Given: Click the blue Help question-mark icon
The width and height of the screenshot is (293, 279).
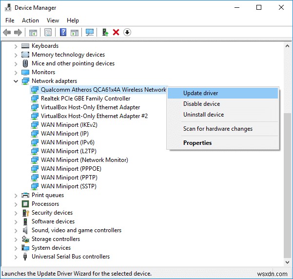Looking at the screenshot, I should pyautogui.click(x=63, y=32).
